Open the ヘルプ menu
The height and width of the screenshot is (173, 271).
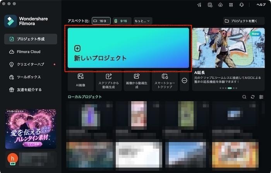(261, 5)
